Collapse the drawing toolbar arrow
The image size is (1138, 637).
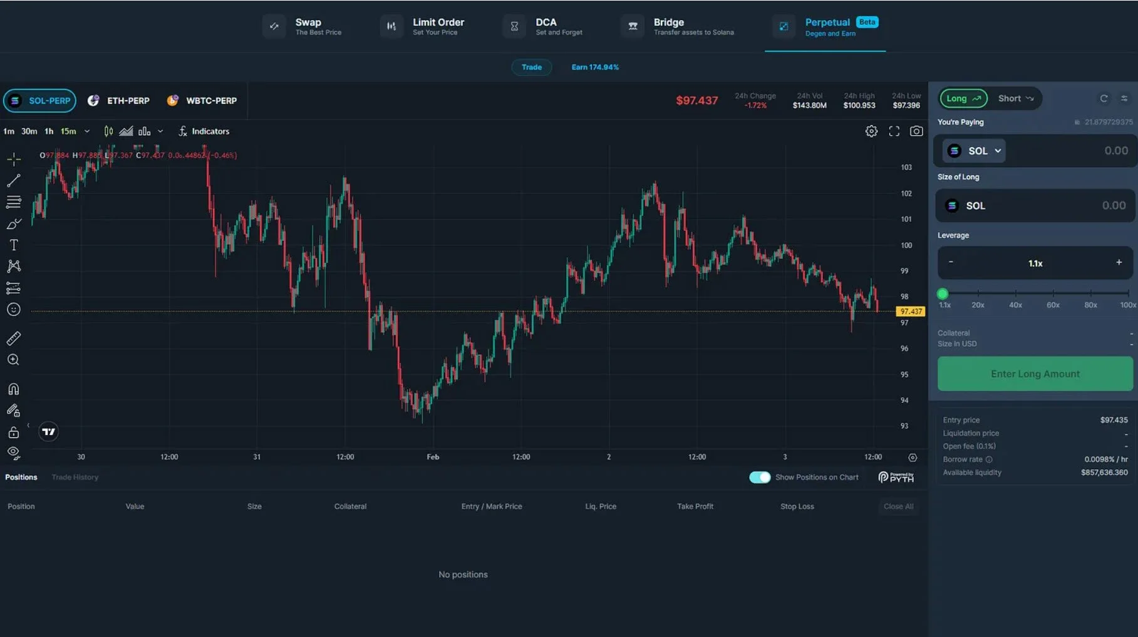point(28,426)
